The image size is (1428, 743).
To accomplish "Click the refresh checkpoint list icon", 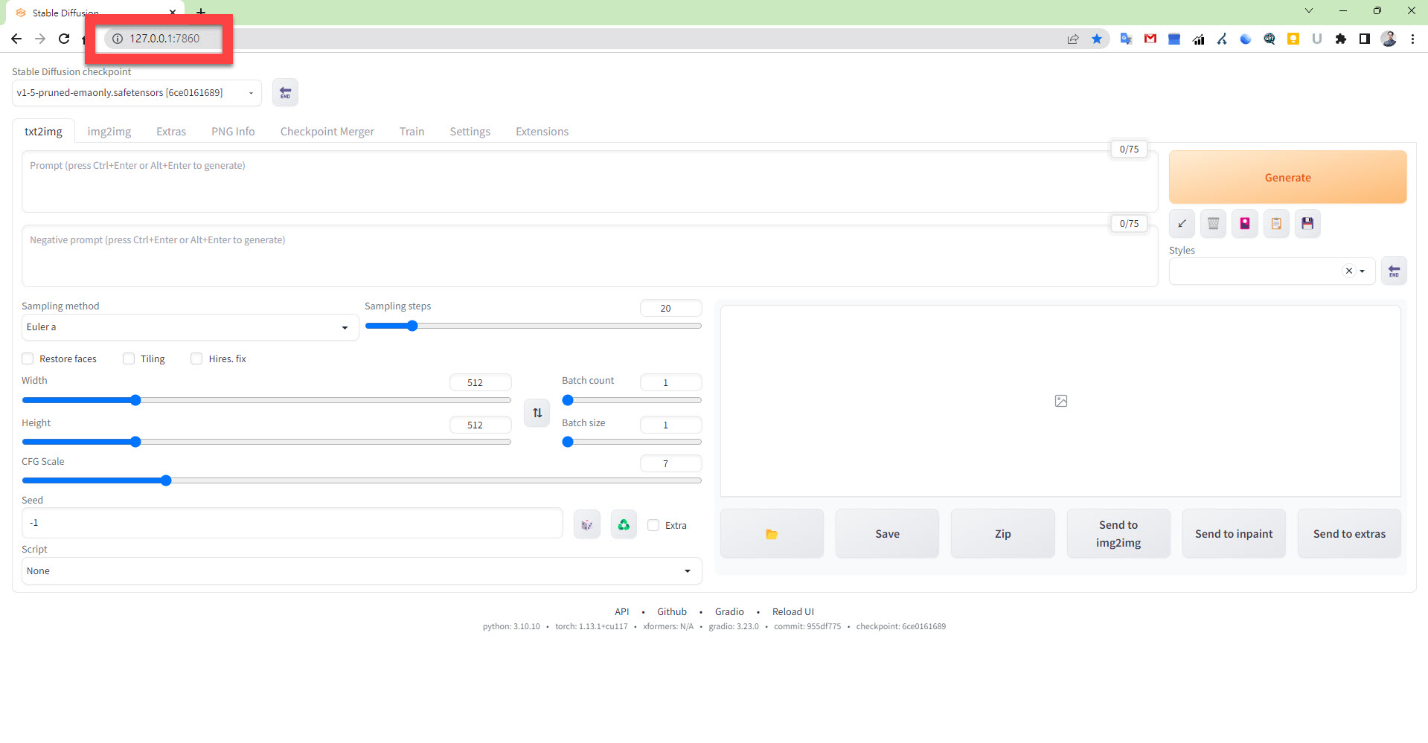I will 285,93.
